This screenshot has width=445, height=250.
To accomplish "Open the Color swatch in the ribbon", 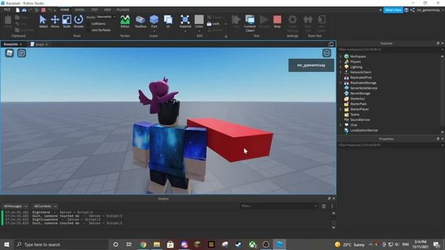I will pyautogui.click(x=199, y=19).
